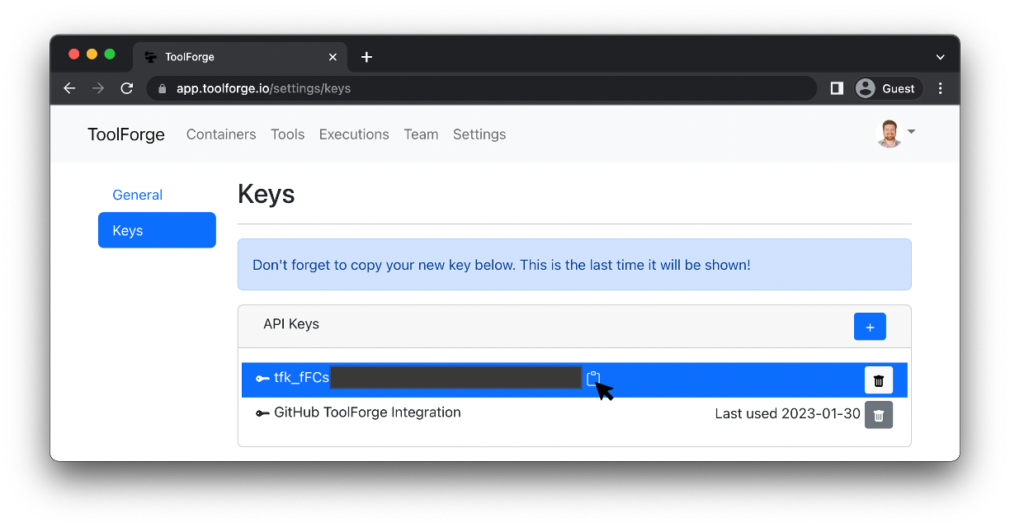1010x528 pixels.
Task: Open the Containers page
Action: pyautogui.click(x=221, y=134)
